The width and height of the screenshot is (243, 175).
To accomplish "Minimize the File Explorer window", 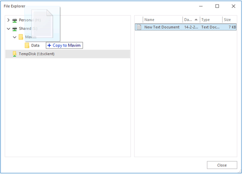I will coord(201,6).
